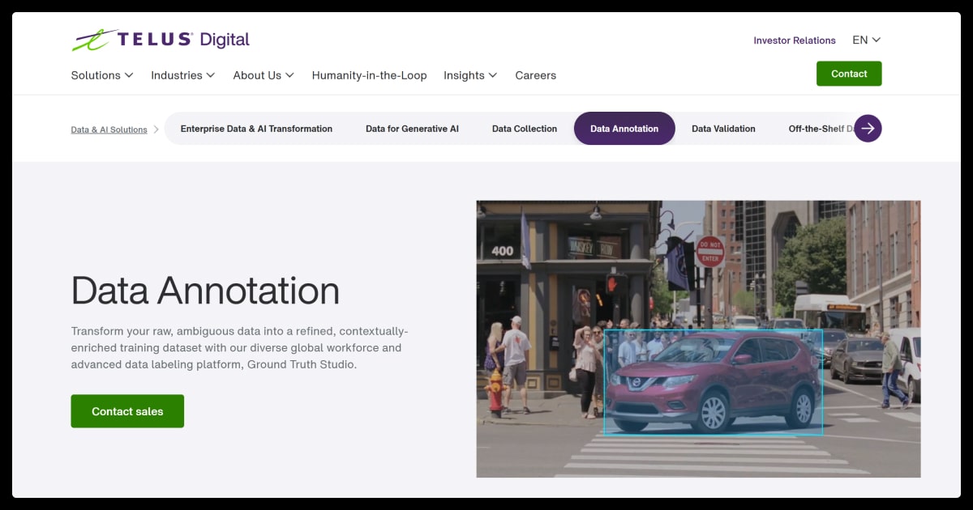Select the bounding box annotation on the car image
Image resolution: width=973 pixels, height=510 pixels.
(x=714, y=382)
